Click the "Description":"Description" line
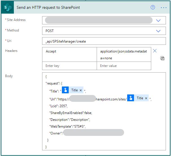 70,120
